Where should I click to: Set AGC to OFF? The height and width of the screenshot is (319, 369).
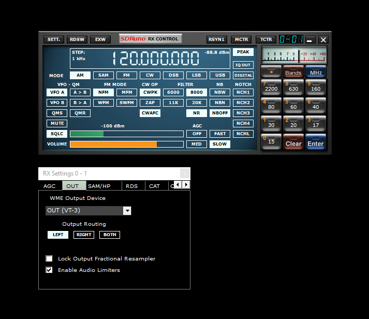[197, 134]
